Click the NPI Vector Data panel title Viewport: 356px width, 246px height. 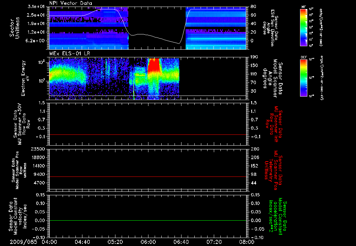click(x=71, y=3)
